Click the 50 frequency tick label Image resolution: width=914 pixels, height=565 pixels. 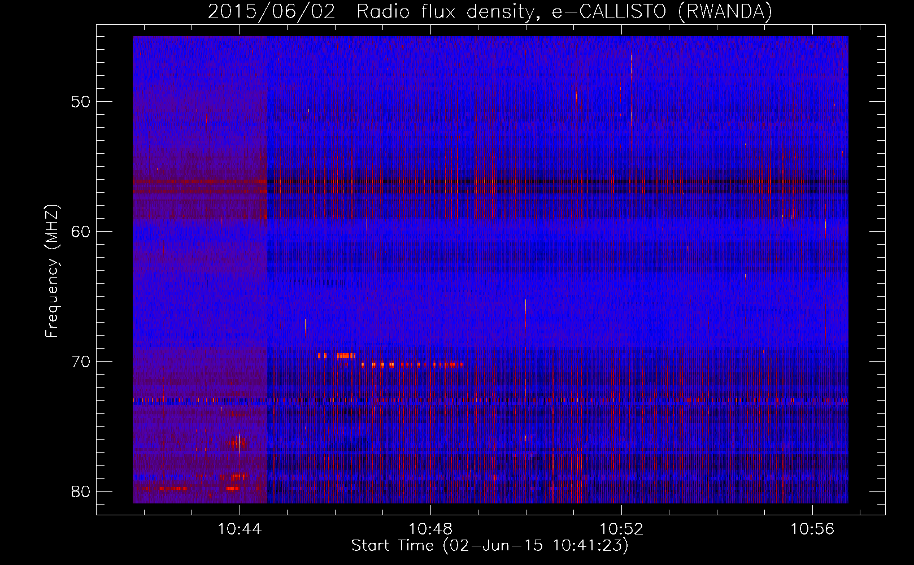point(80,102)
